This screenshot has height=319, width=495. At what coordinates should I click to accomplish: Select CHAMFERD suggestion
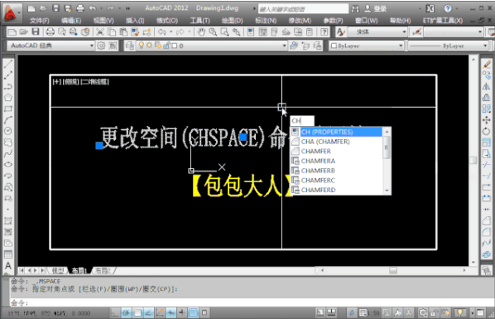coord(337,190)
